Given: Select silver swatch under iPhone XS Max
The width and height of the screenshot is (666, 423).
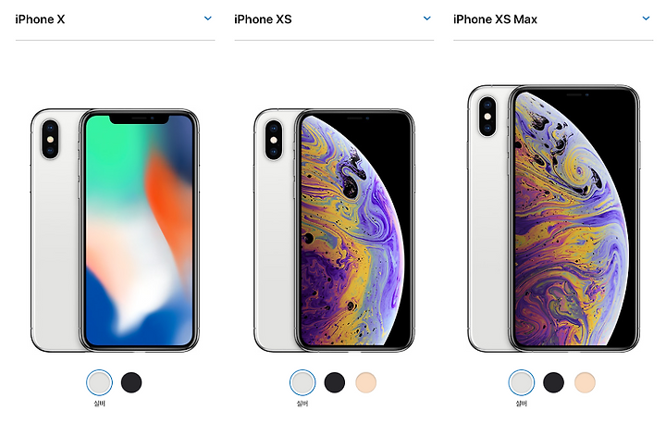Looking at the screenshot, I should (x=522, y=382).
